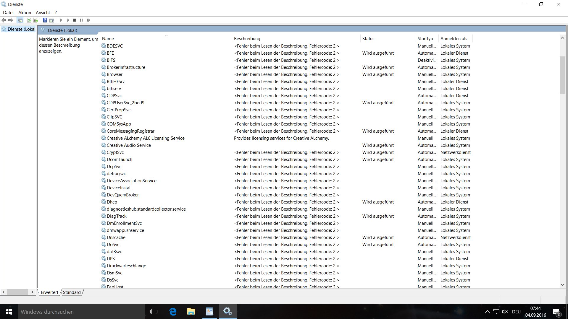Click the Starttyp column header
This screenshot has height=319, width=568.
425,39
